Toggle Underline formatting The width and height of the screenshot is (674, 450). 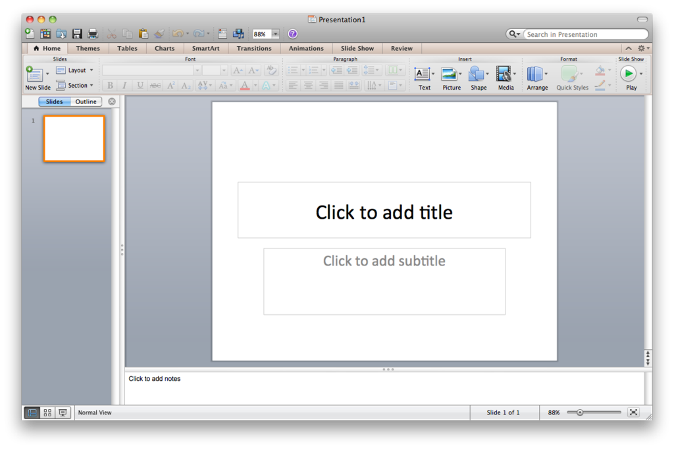(x=139, y=85)
